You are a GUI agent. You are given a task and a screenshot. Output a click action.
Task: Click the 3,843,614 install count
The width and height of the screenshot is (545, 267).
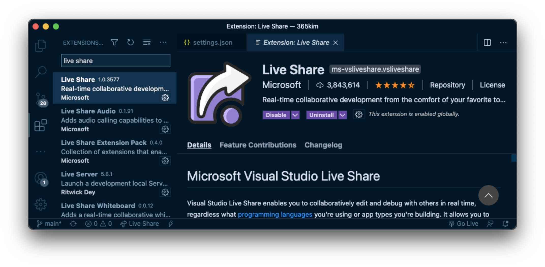338,85
